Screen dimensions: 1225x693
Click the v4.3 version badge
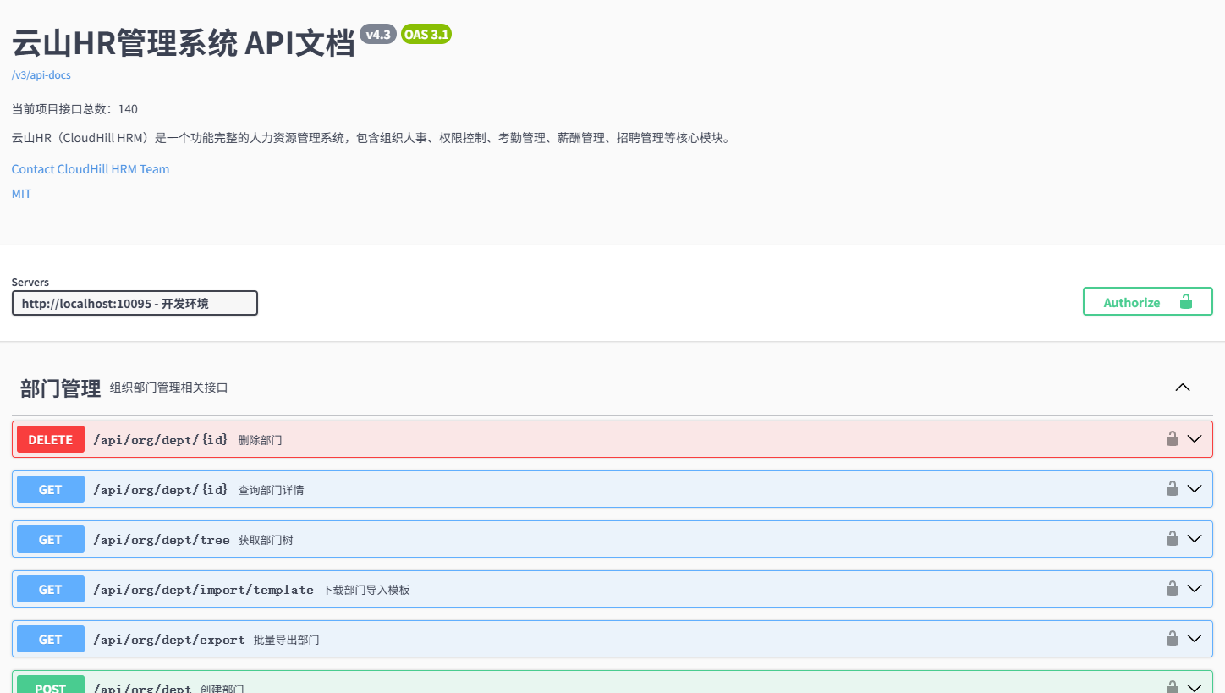(x=378, y=34)
